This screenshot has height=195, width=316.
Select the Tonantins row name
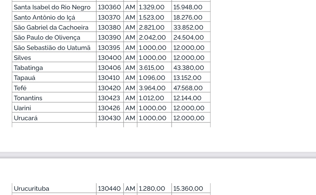tap(28, 98)
